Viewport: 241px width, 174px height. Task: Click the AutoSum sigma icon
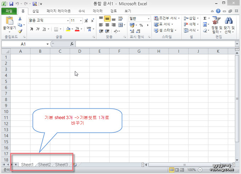pos(205,18)
